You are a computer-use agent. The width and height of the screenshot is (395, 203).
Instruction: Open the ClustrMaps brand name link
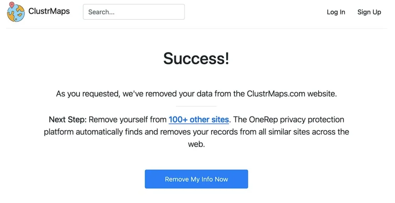(49, 11)
